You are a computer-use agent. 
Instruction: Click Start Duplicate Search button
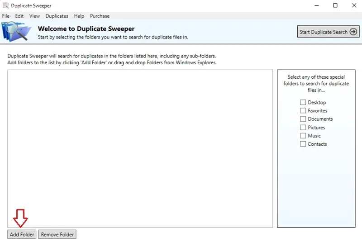point(328,32)
